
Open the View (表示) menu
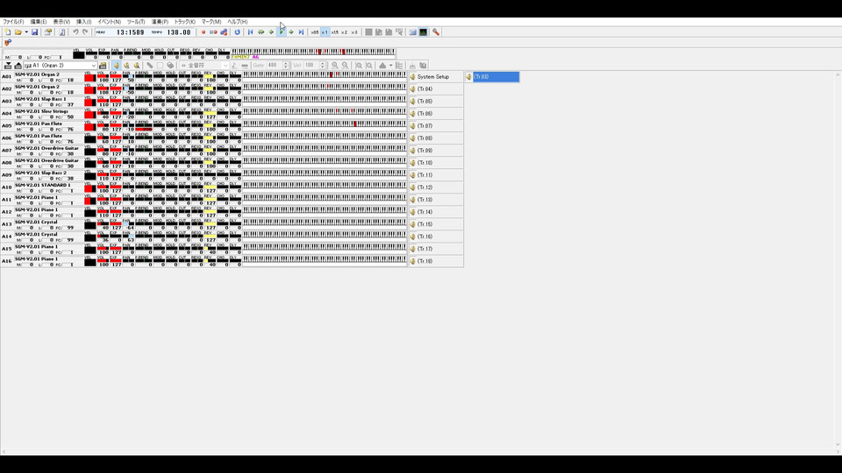click(61, 22)
